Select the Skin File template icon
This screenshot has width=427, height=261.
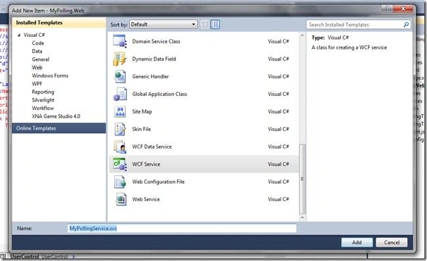tap(120, 129)
